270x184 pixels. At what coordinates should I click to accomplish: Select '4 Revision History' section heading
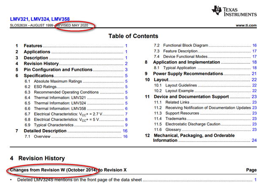(x=37, y=158)
